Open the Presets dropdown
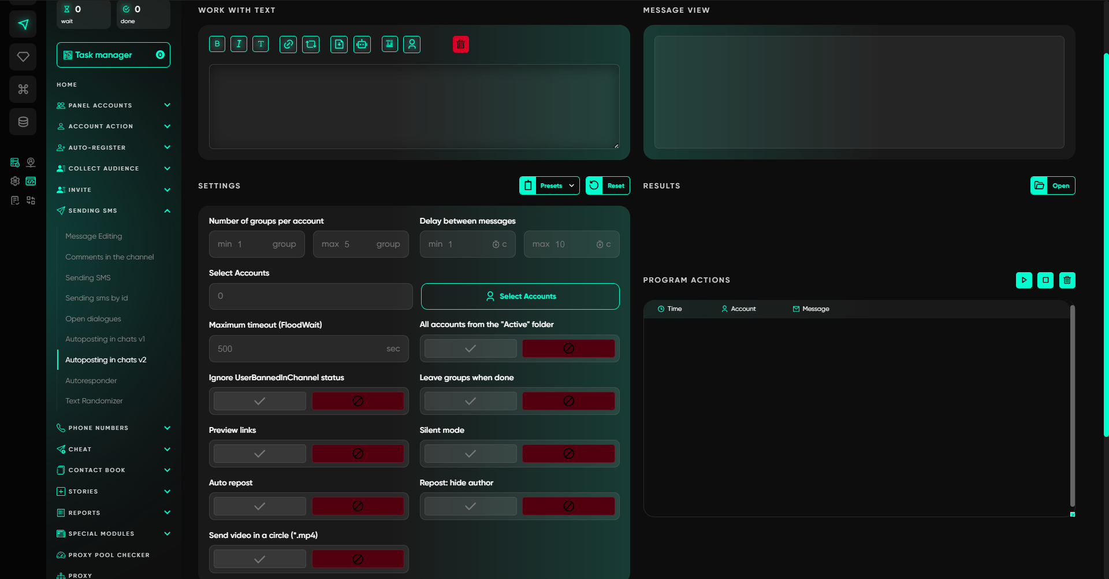The width and height of the screenshot is (1109, 579). point(549,185)
